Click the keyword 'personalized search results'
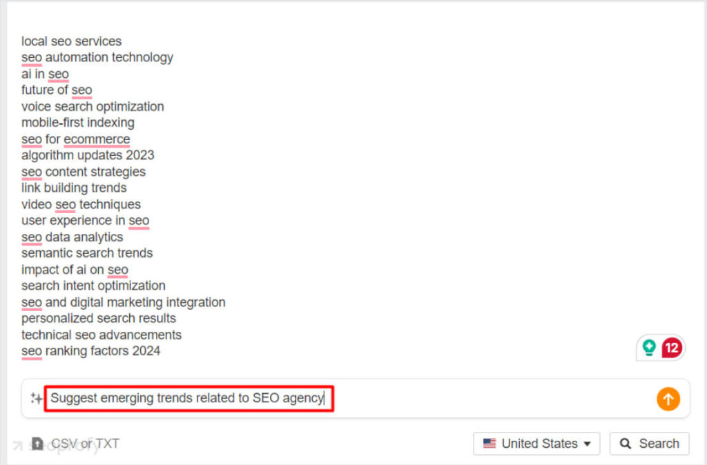This screenshot has height=465, width=707. point(98,319)
